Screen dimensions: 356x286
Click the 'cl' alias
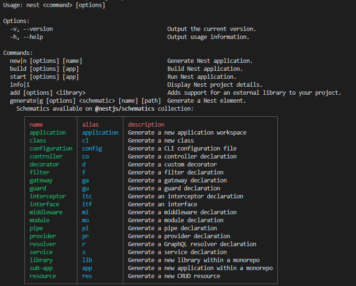(85, 141)
